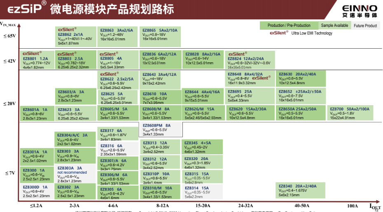Viewport: 383px width, 212px height.
Task: Click the EZ8315 15A product cell
Action: tap(202, 177)
